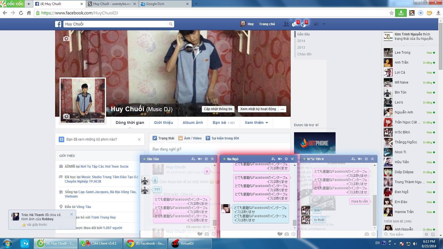Open Bạn bè tab
This screenshot has height=249, width=443.
[224, 123]
